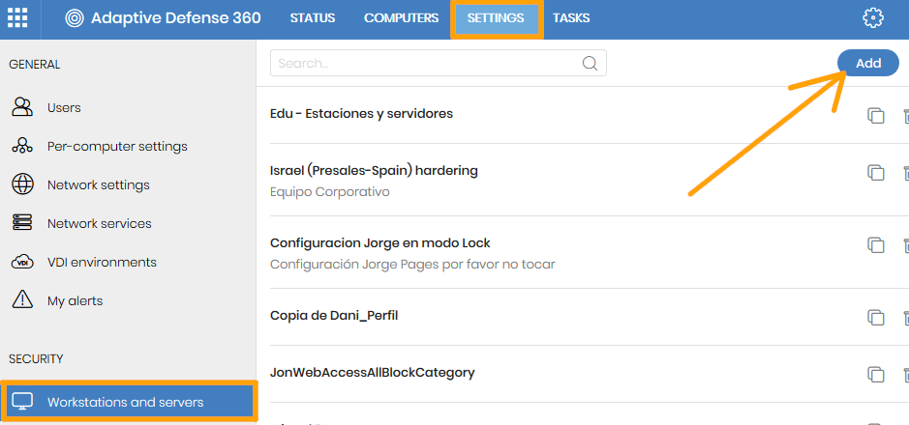The image size is (909, 425).
Task: Open the apps grid launcher icon
Action: (x=17, y=18)
